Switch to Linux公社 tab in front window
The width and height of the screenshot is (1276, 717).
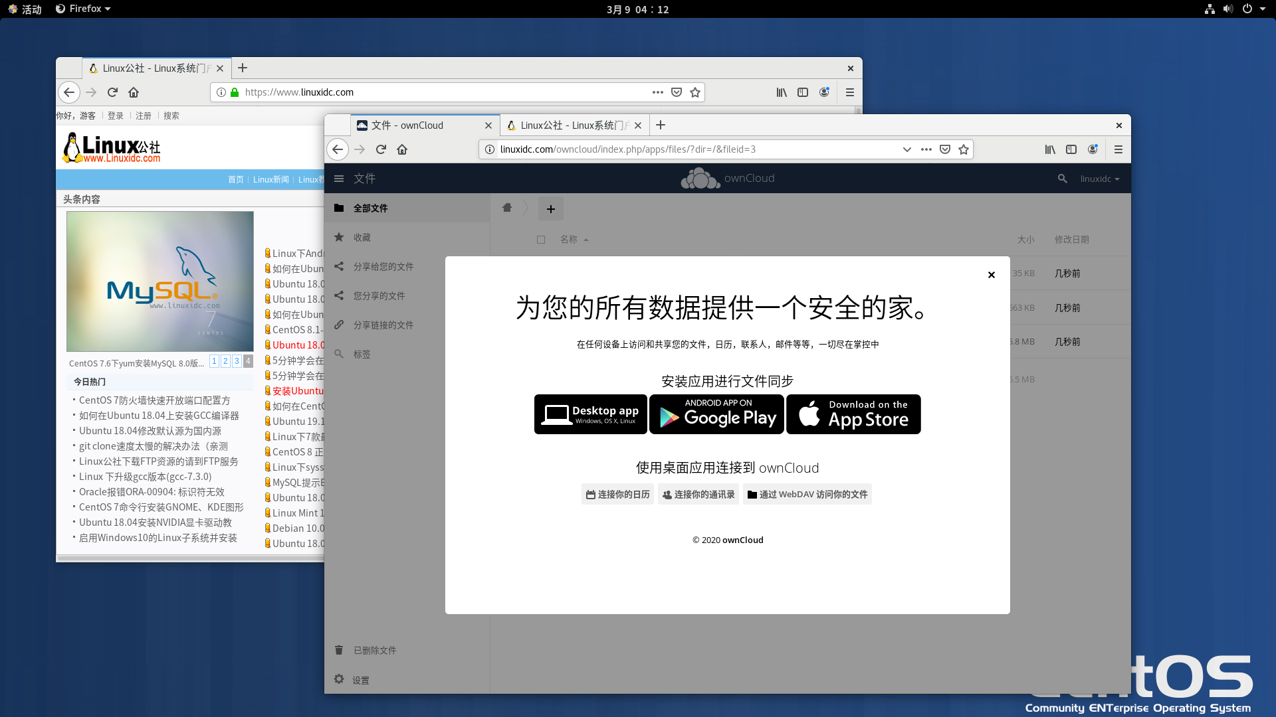pyautogui.click(x=575, y=125)
